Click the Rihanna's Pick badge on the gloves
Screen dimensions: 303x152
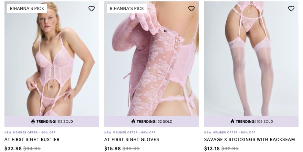pos(127,9)
